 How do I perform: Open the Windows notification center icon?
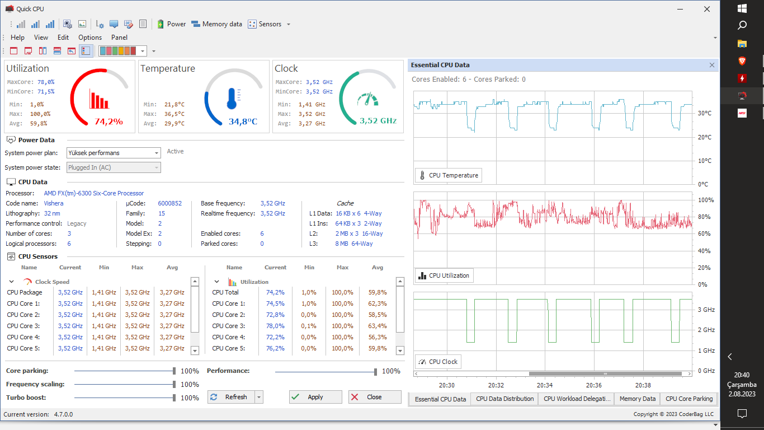point(742,414)
